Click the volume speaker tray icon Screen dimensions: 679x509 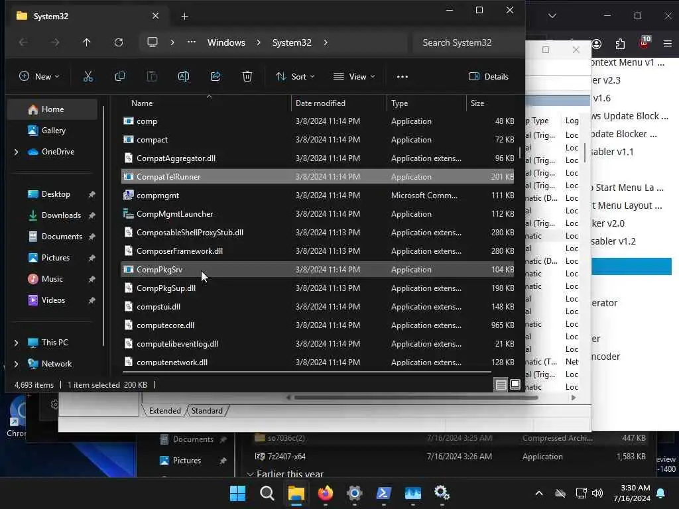[x=597, y=493]
